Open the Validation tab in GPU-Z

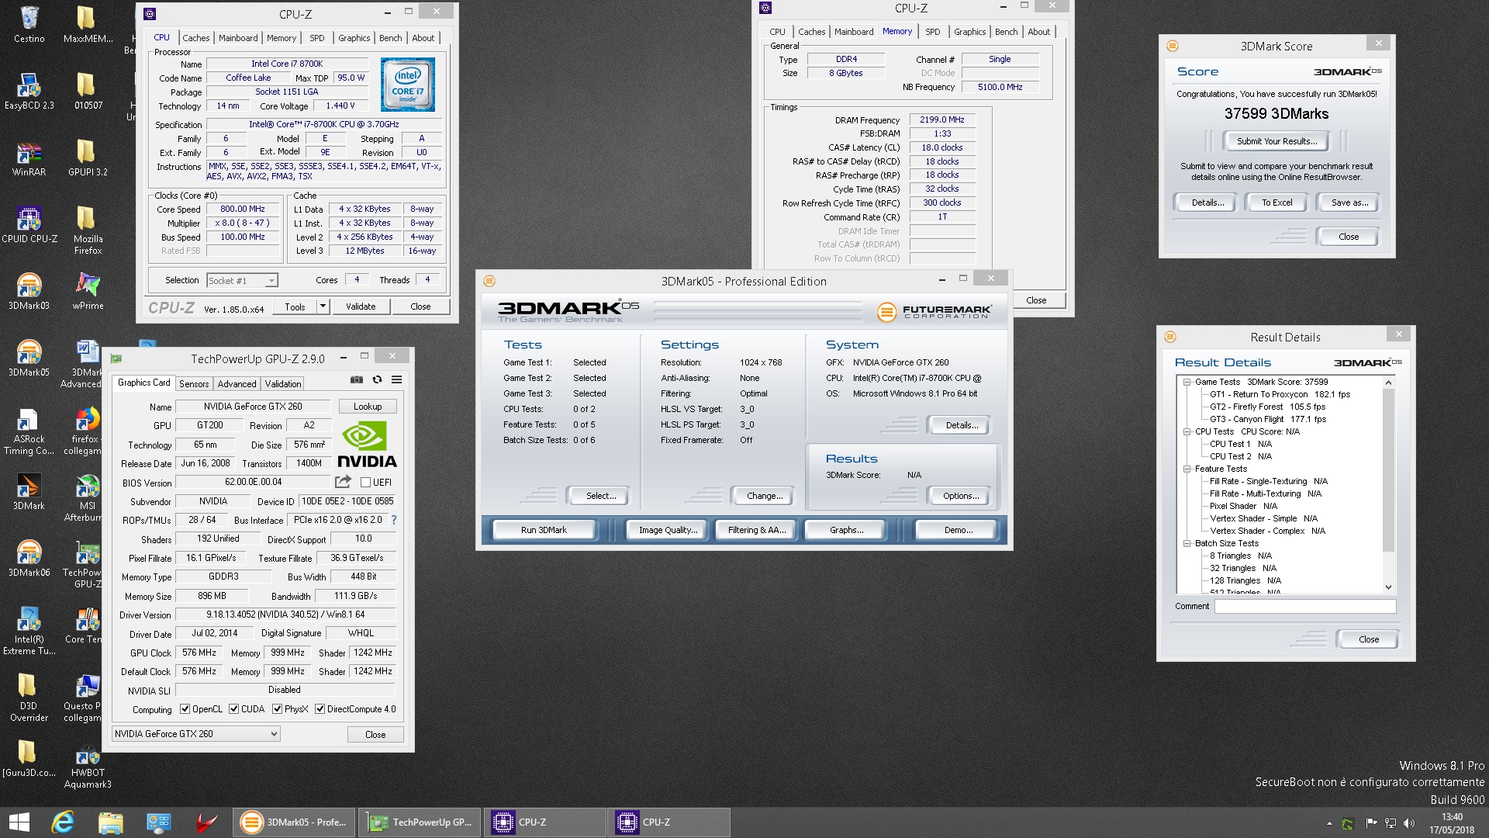click(283, 384)
